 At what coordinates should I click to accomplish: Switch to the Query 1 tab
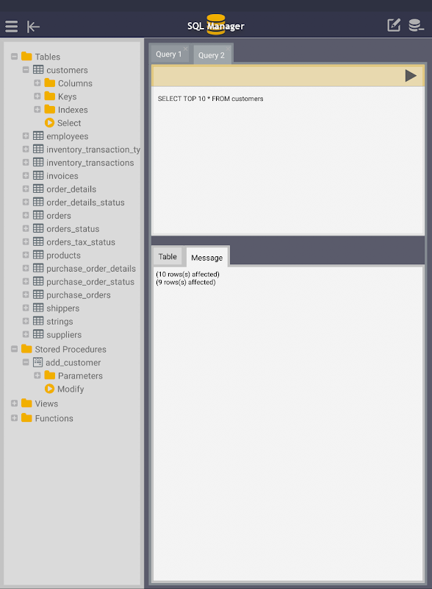tap(169, 54)
